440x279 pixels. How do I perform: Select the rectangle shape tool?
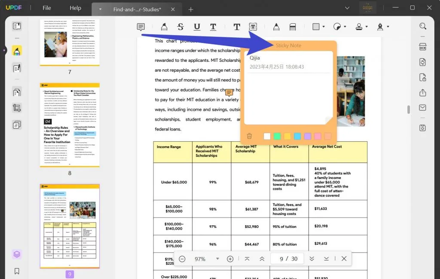click(316, 27)
